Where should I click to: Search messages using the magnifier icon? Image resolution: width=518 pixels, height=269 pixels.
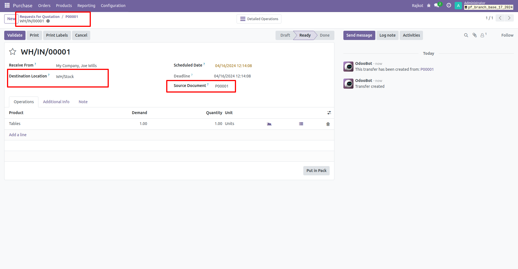point(466,35)
